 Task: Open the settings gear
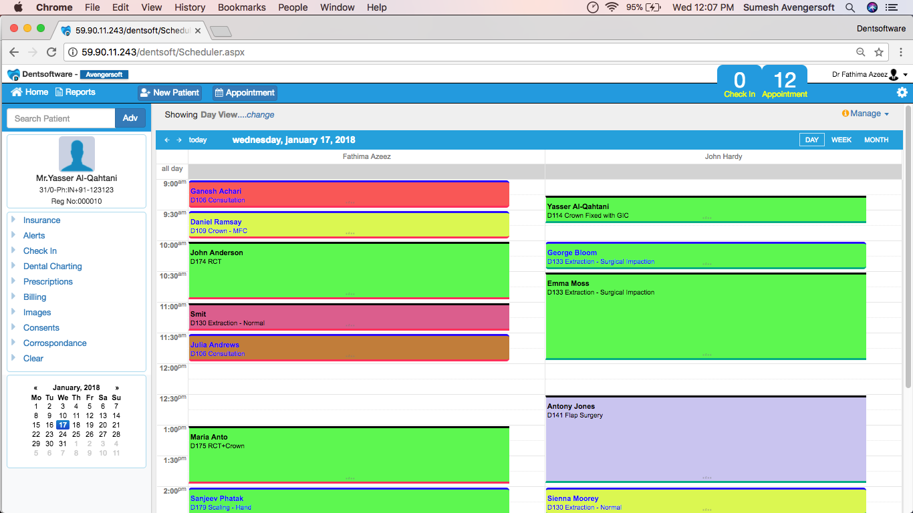pyautogui.click(x=902, y=92)
